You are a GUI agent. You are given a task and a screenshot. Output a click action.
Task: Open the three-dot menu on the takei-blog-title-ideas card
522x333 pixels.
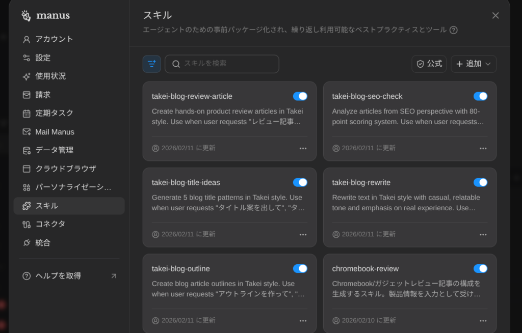(x=303, y=234)
